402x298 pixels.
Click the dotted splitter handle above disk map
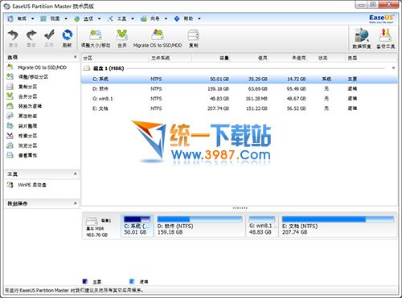(x=240, y=208)
